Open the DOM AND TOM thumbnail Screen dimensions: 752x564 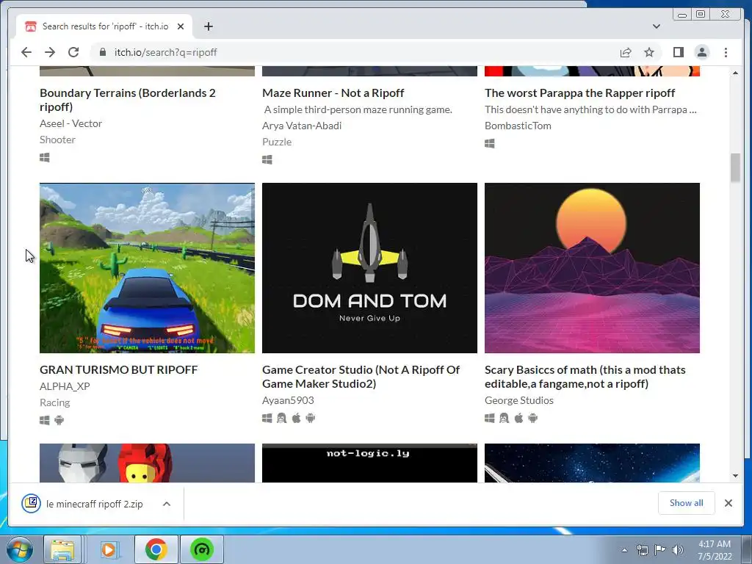[370, 268]
